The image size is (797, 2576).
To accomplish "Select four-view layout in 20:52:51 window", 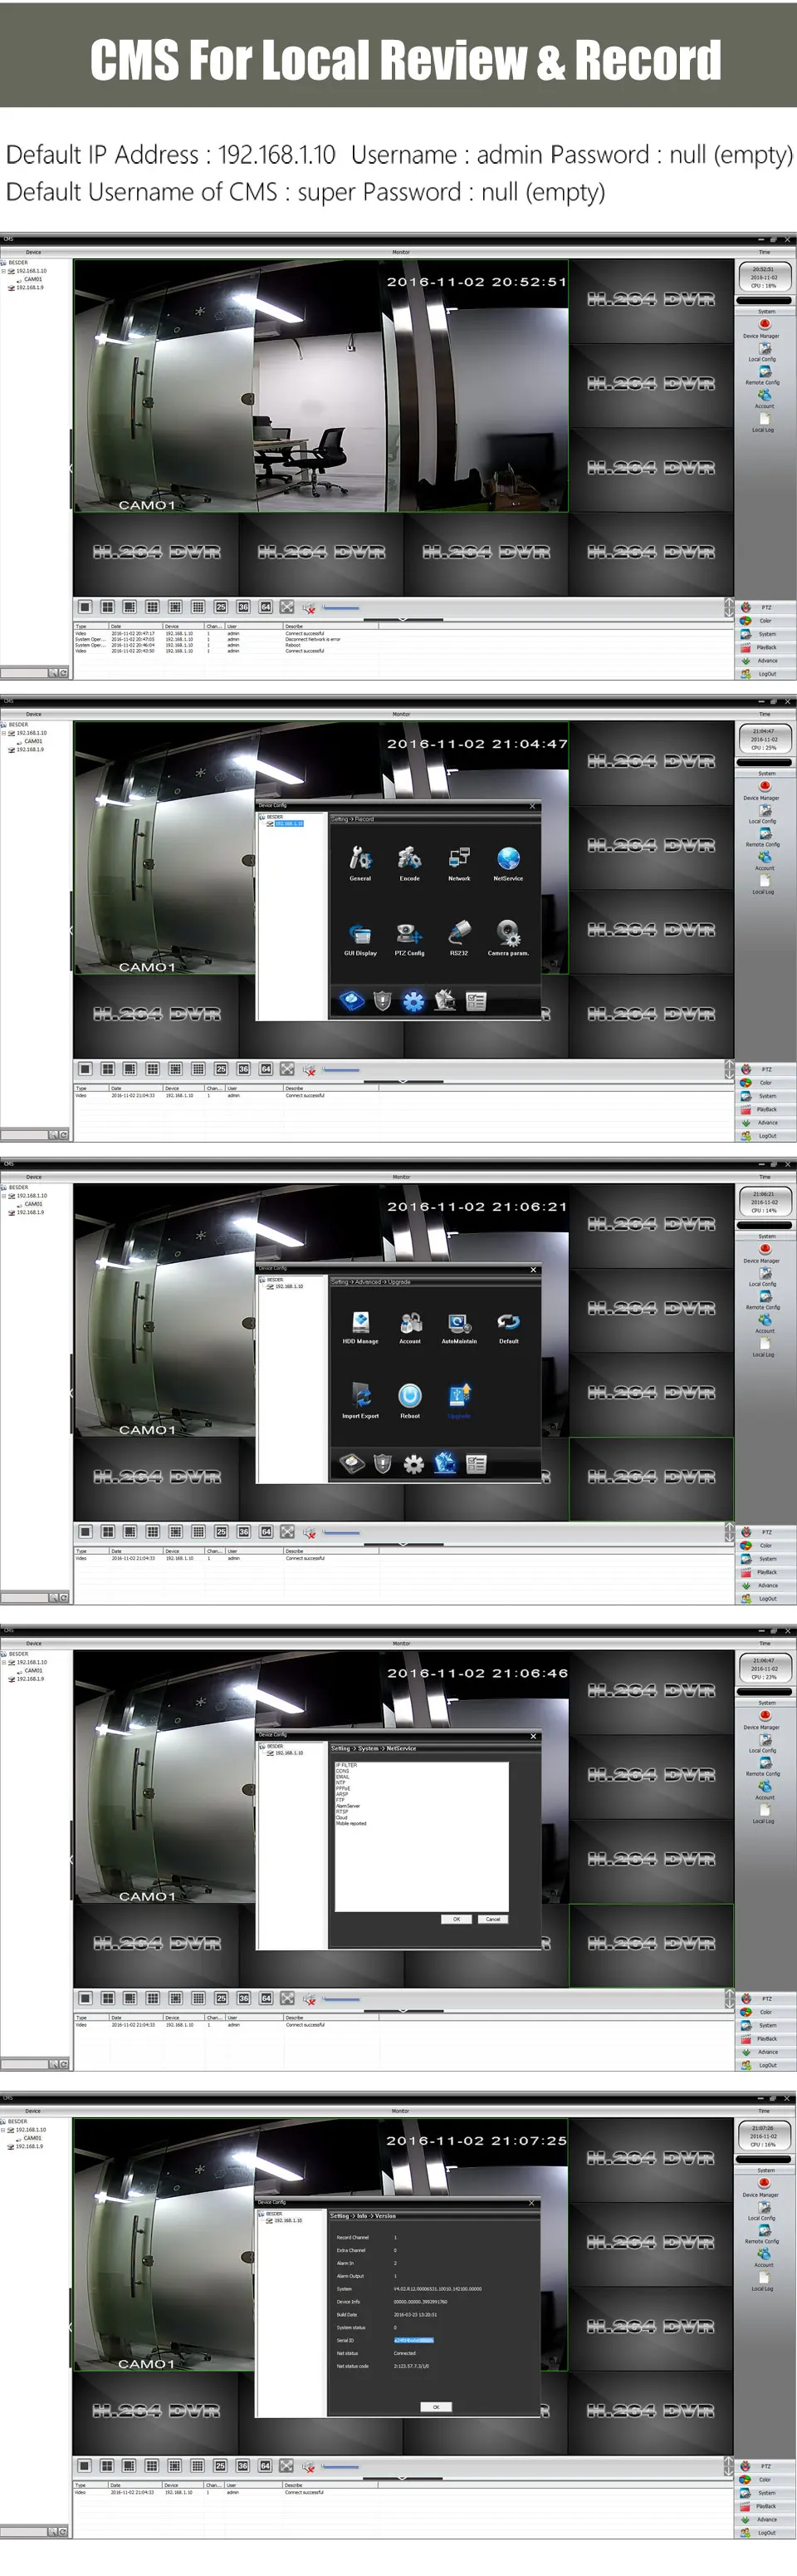I will (107, 607).
